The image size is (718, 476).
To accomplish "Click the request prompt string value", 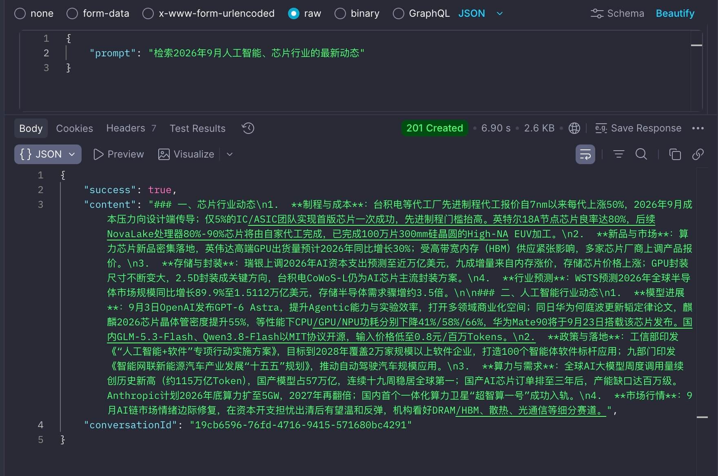I will 257,53.
